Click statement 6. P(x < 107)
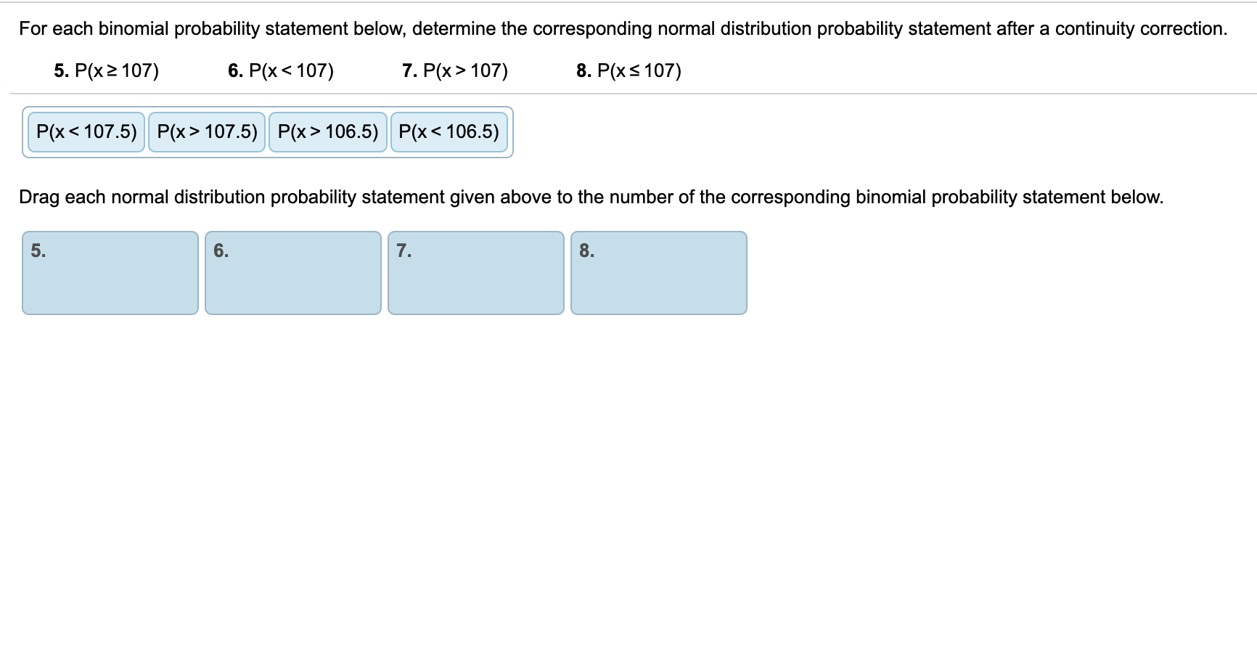This screenshot has width=1257, height=665. point(281,70)
